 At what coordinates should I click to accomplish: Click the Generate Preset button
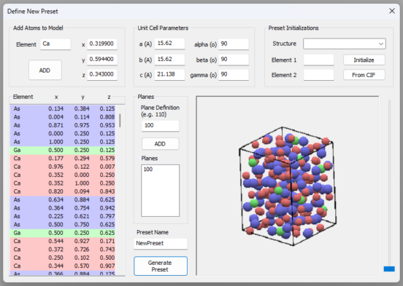(161, 266)
